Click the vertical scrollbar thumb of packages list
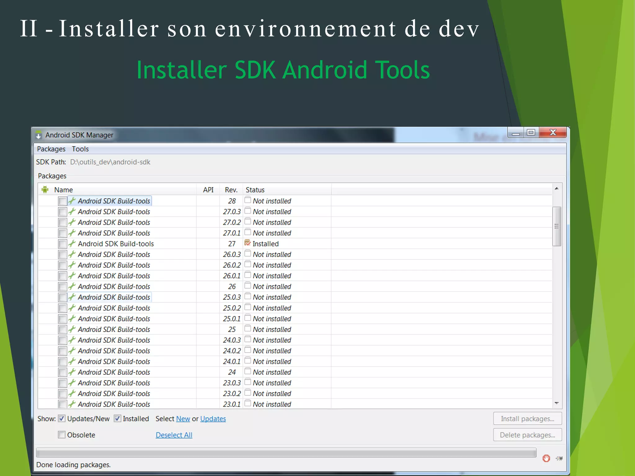Screen dimensions: 635x476 (557, 226)
